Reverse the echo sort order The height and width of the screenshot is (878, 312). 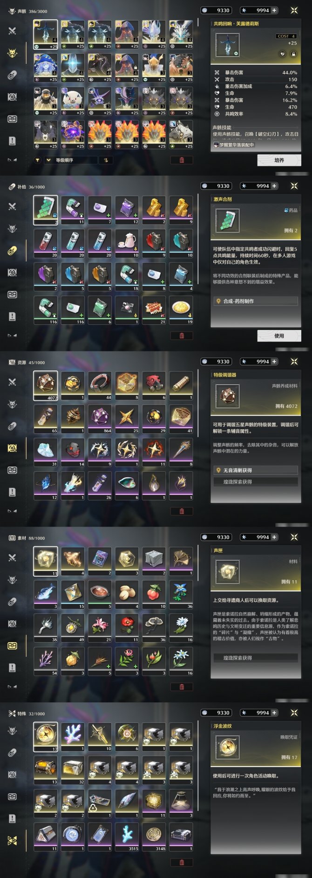pyautogui.click(x=106, y=160)
